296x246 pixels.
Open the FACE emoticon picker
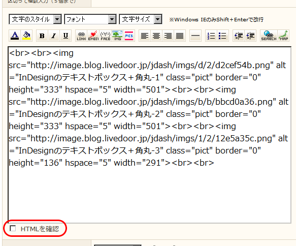pyautogui.click(x=105, y=36)
